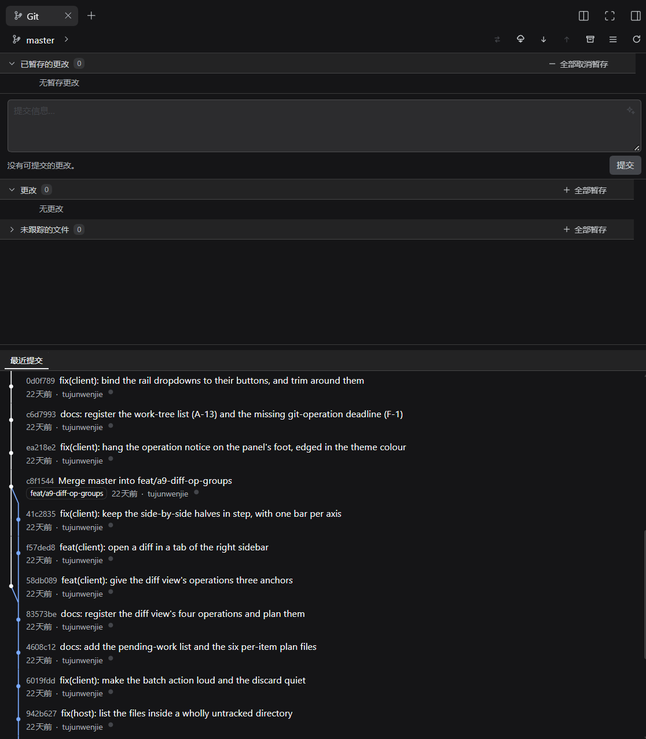
Task: Click 全部暂存 in the 未跟踪的文件 header
Action: coord(585,230)
